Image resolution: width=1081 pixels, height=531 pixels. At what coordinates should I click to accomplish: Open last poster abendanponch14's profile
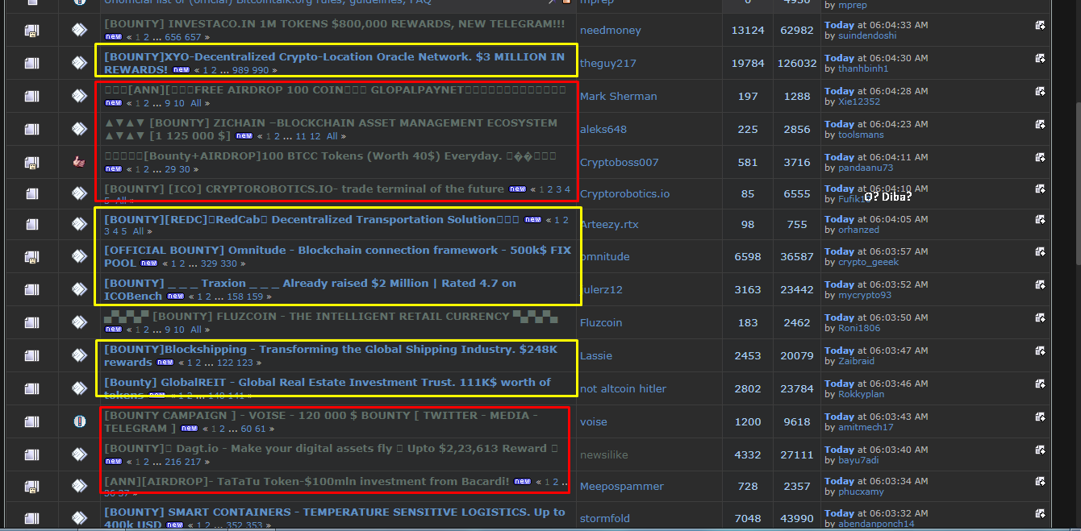tap(877, 524)
